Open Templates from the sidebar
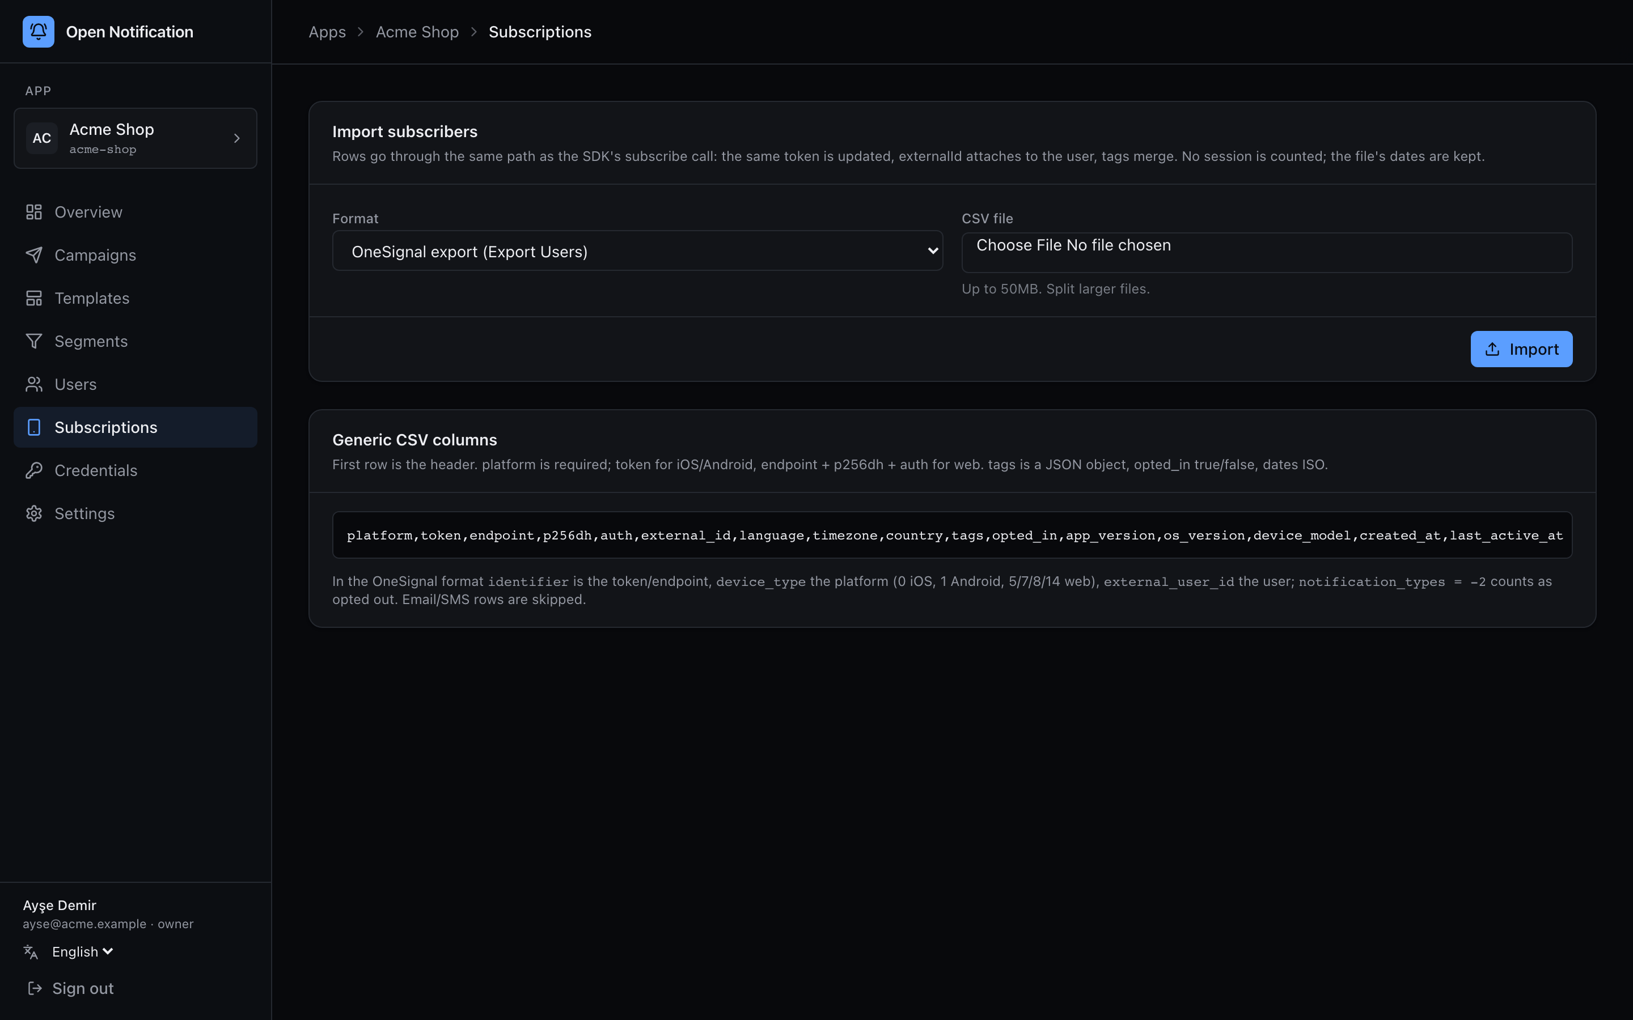The width and height of the screenshot is (1633, 1020). tap(136, 298)
